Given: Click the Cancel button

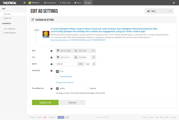Looking at the screenshot, I should tap(72, 102).
